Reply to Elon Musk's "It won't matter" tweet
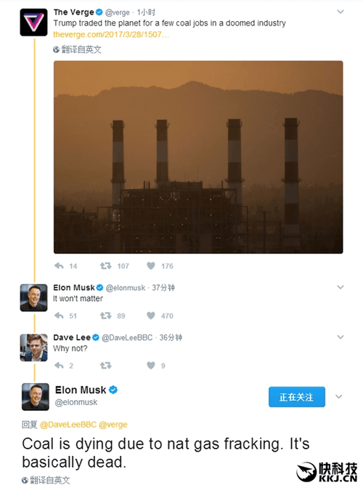This screenshot has height=488, width=363. coord(59,316)
